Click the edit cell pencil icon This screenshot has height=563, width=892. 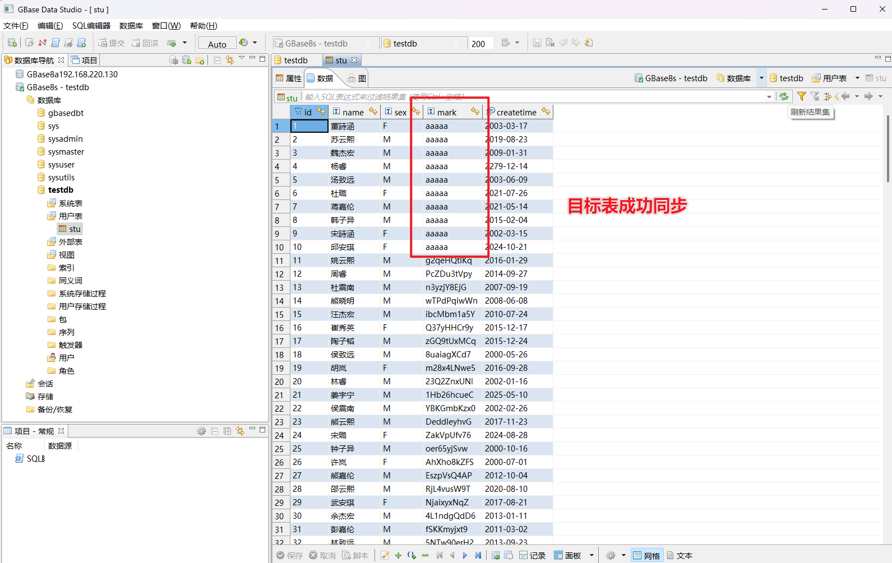pos(385,555)
